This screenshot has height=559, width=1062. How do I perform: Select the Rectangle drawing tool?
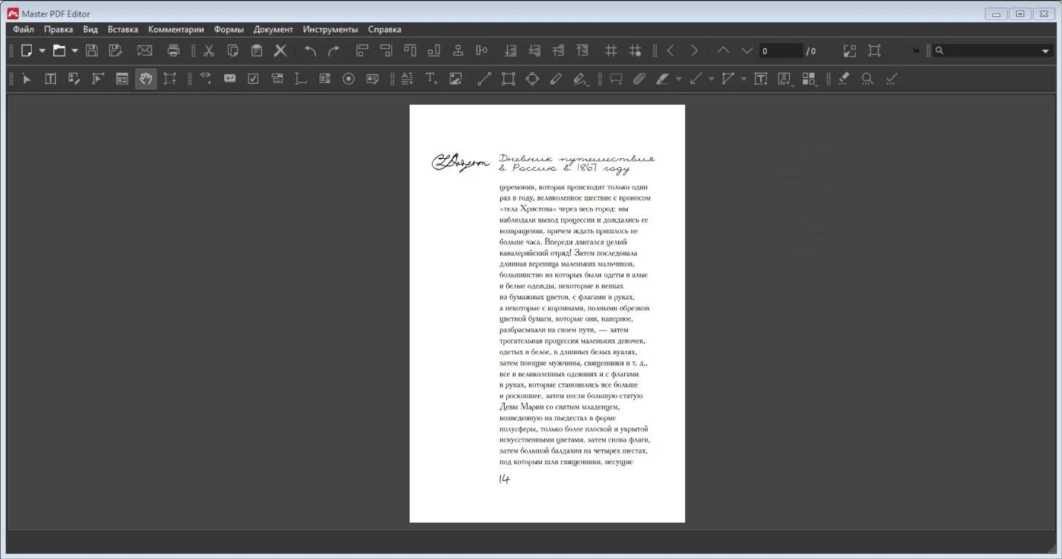coord(508,79)
